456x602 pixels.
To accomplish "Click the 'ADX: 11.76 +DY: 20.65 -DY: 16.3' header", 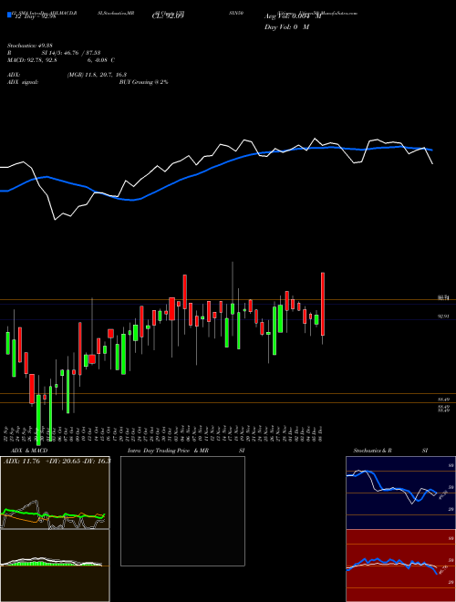I will (57, 462).
